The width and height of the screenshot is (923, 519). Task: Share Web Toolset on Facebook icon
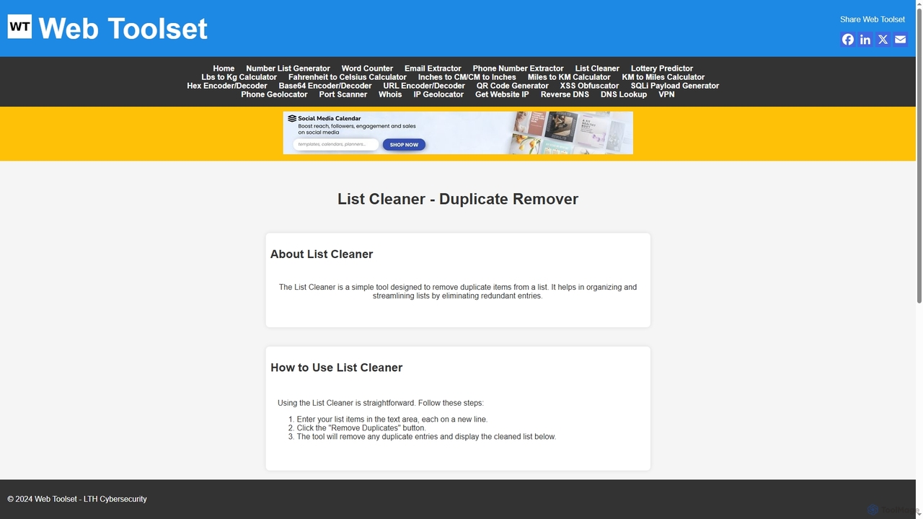point(848,40)
